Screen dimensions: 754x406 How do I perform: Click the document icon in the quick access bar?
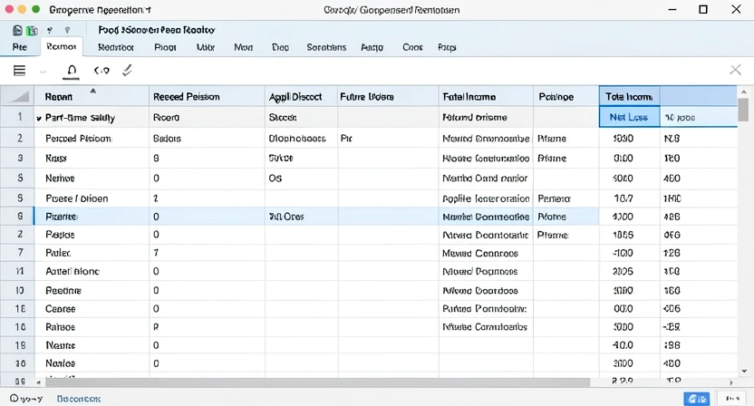click(17, 30)
